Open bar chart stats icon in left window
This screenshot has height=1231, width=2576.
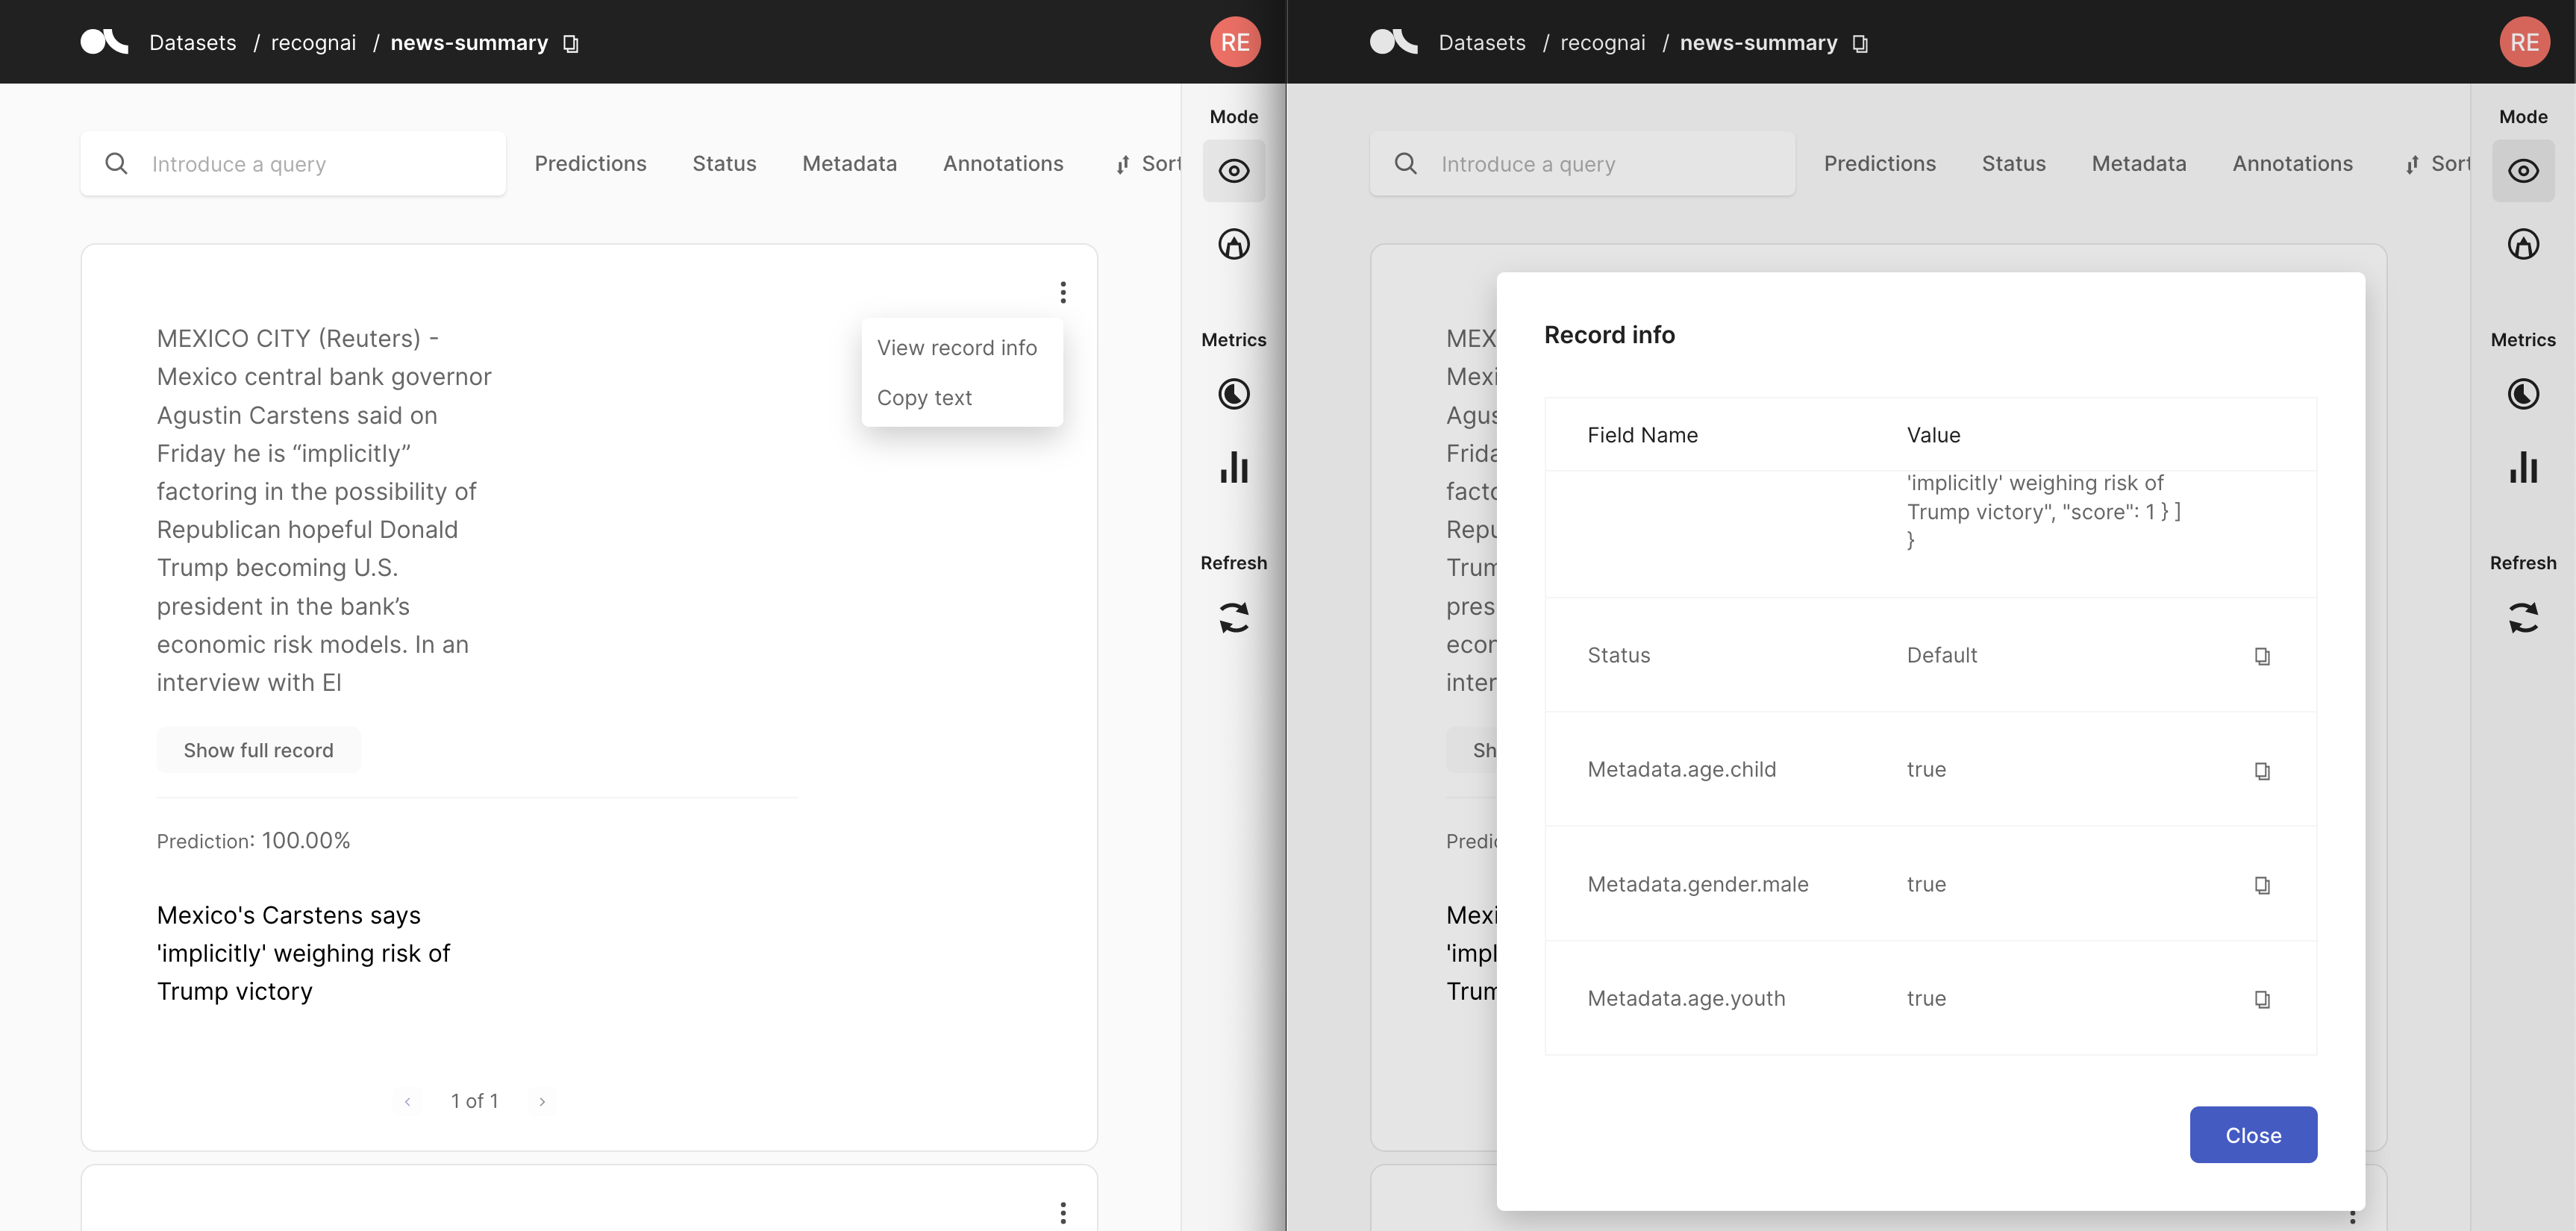pos(1234,467)
